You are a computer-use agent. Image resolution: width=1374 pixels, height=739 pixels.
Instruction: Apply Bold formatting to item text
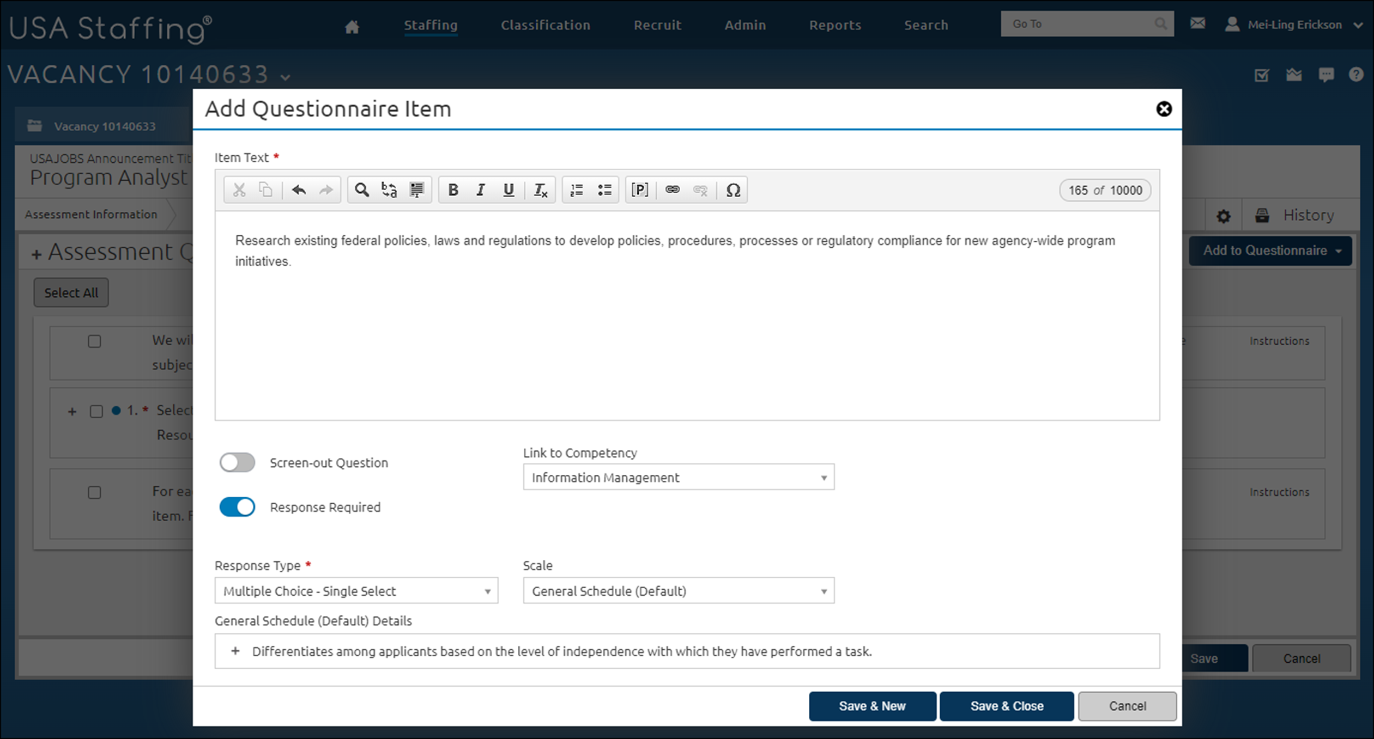coord(452,190)
